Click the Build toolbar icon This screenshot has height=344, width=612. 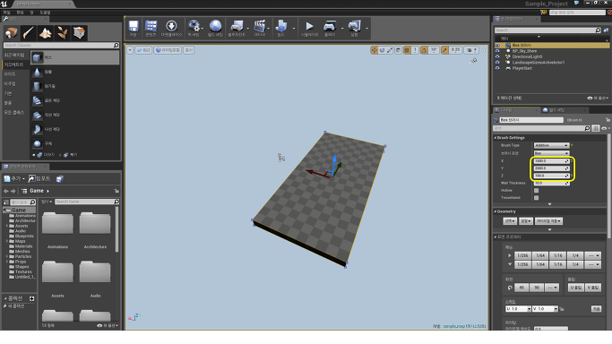281,28
